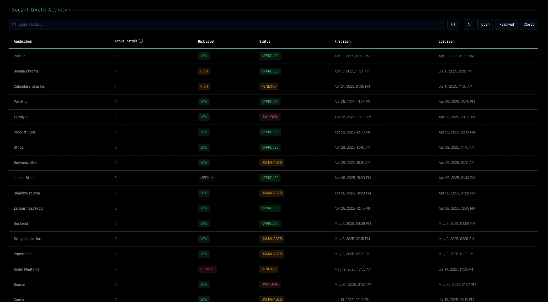Click HIGH risk badge for Google Chrome
548x302 pixels.
204,71
